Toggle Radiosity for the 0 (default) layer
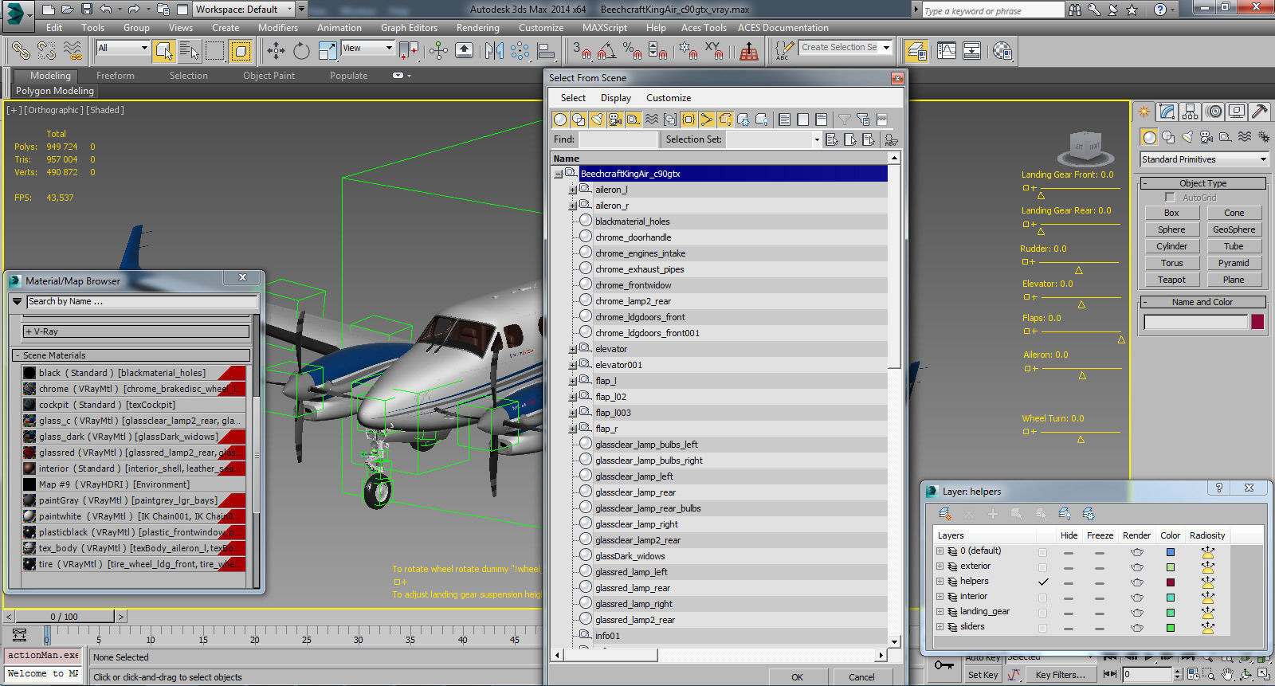Image resolution: width=1275 pixels, height=686 pixels. 1208,551
